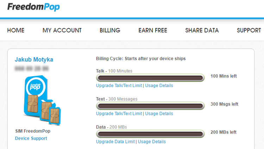Click the 'SIM FreedomPop' label
Viewport: 264px width, 149px height.
click(33, 131)
